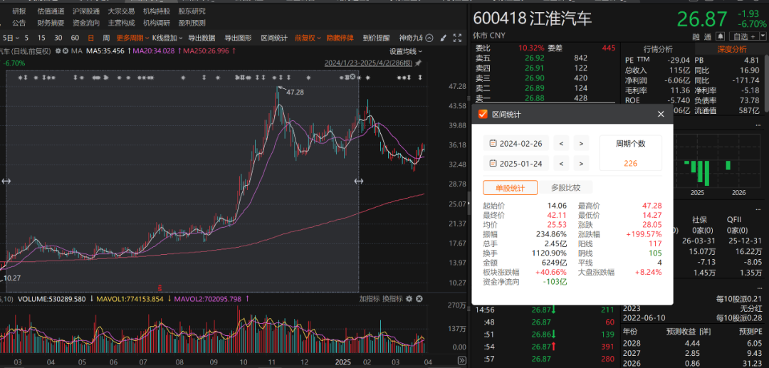Click pin icon beside date range
This screenshot has height=368, width=769.
pos(418,63)
